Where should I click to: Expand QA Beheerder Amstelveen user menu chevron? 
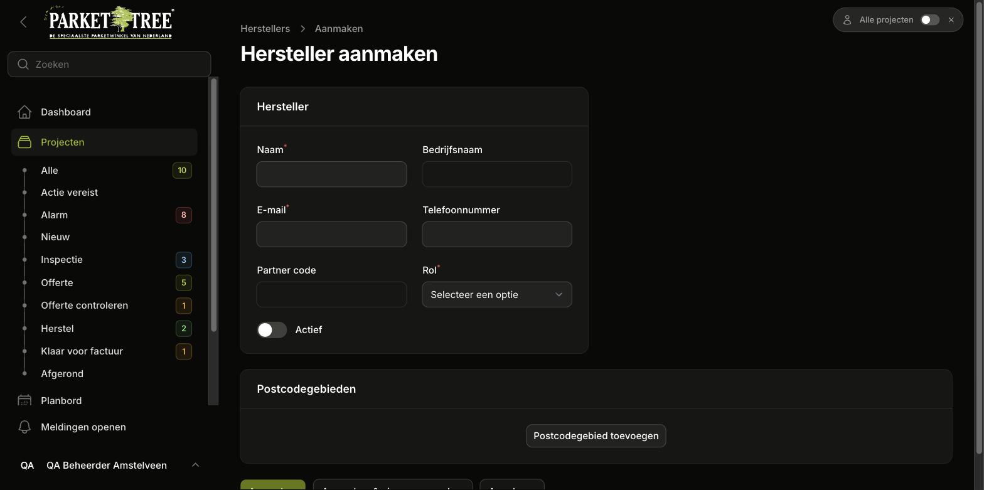[195, 465]
